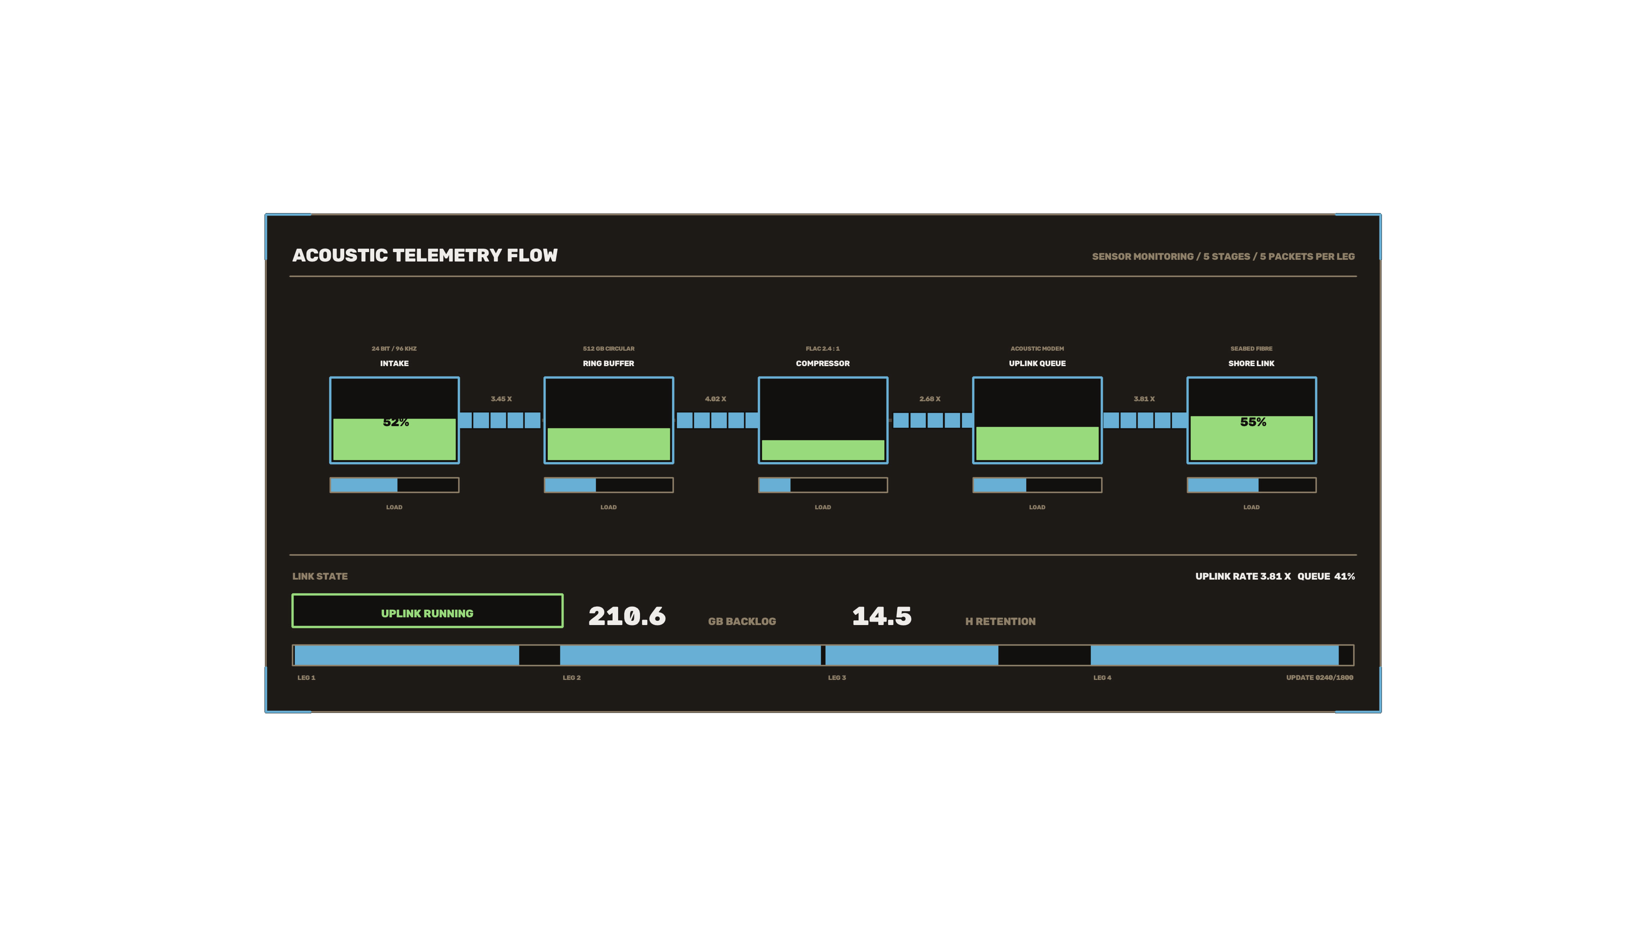Click the load bar under SHORE LINK
The height and width of the screenshot is (926, 1646).
click(1251, 485)
